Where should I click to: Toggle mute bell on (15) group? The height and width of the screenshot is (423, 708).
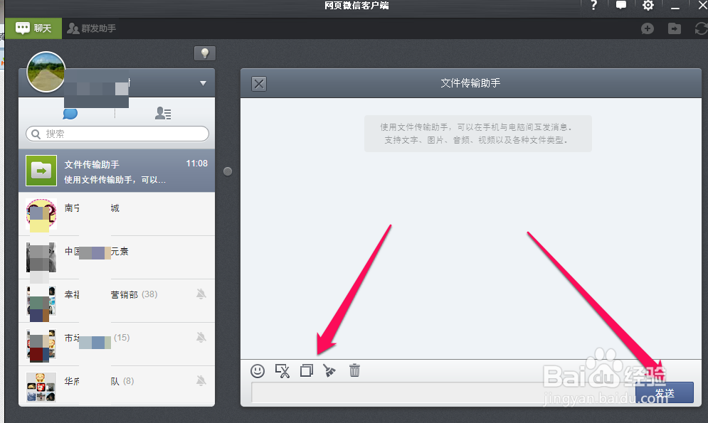(x=201, y=337)
